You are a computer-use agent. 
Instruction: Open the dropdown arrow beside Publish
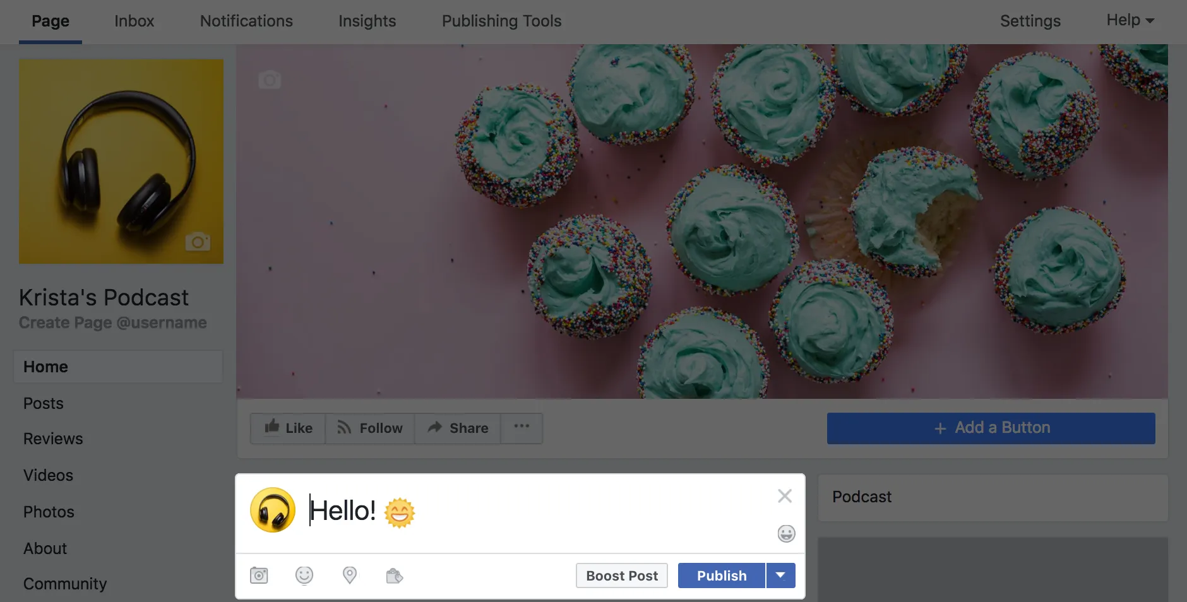tap(781, 575)
